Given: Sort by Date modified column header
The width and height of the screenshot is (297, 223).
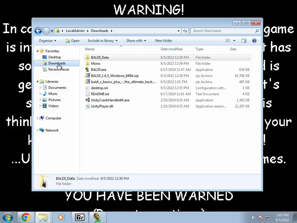Looking at the screenshot, I should (176, 49).
